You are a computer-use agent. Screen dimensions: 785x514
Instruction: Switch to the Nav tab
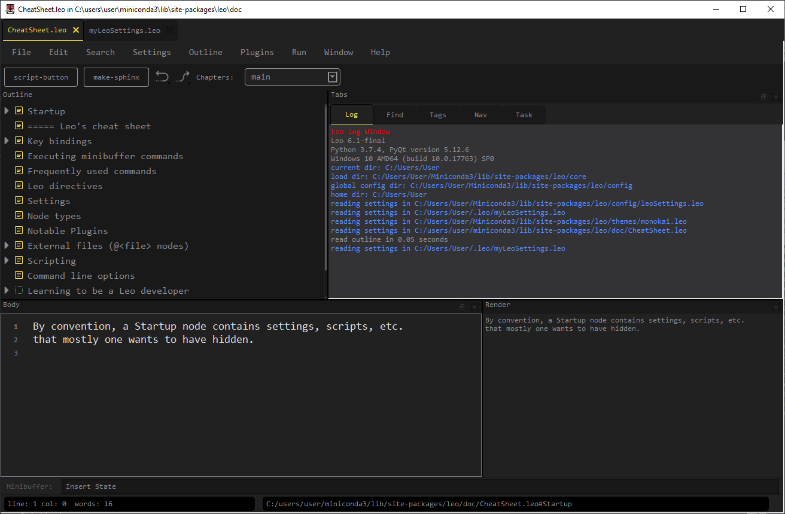pyautogui.click(x=481, y=115)
